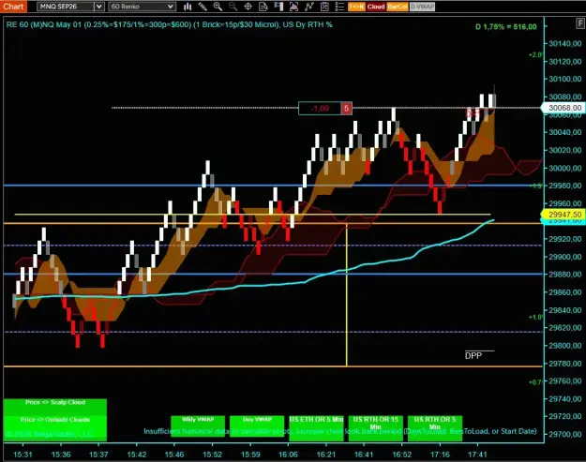Toggle the T<>K button
Screen dimensions: 586x462
356,7
